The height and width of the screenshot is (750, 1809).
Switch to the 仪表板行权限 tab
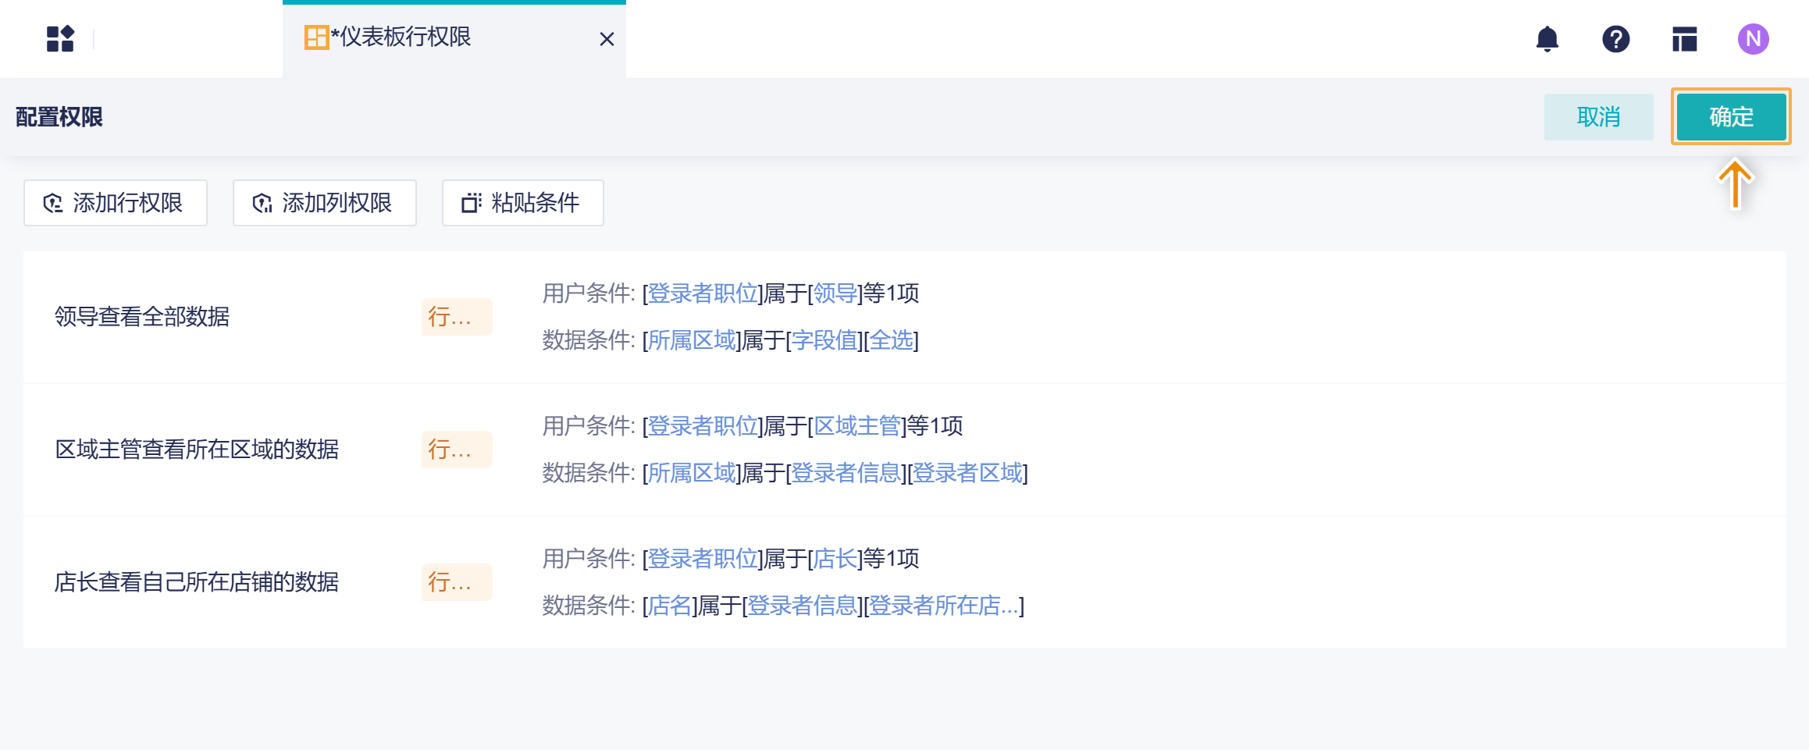click(403, 37)
